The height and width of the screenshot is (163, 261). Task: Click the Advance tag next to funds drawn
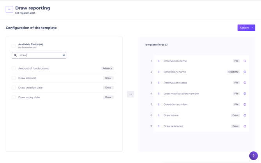point(108,68)
